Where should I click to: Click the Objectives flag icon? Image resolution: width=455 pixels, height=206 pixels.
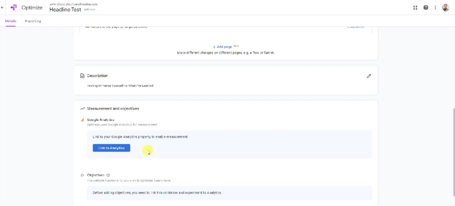point(82,175)
